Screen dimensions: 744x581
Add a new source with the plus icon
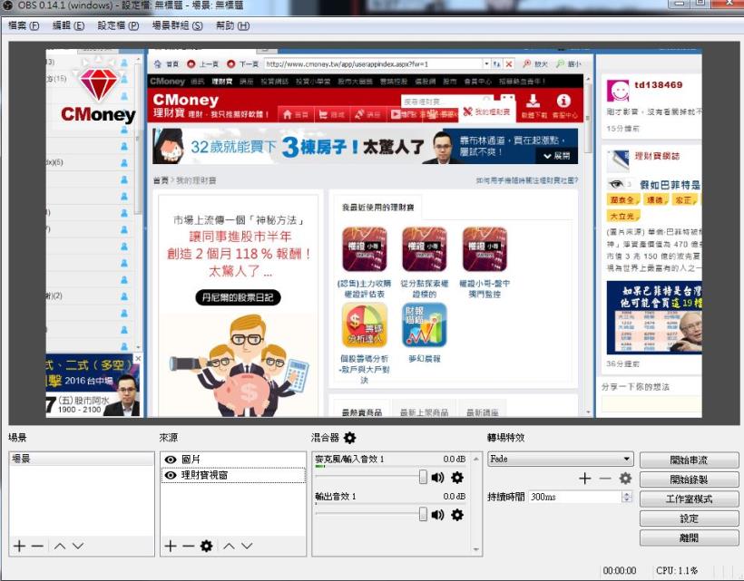click(x=170, y=544)
